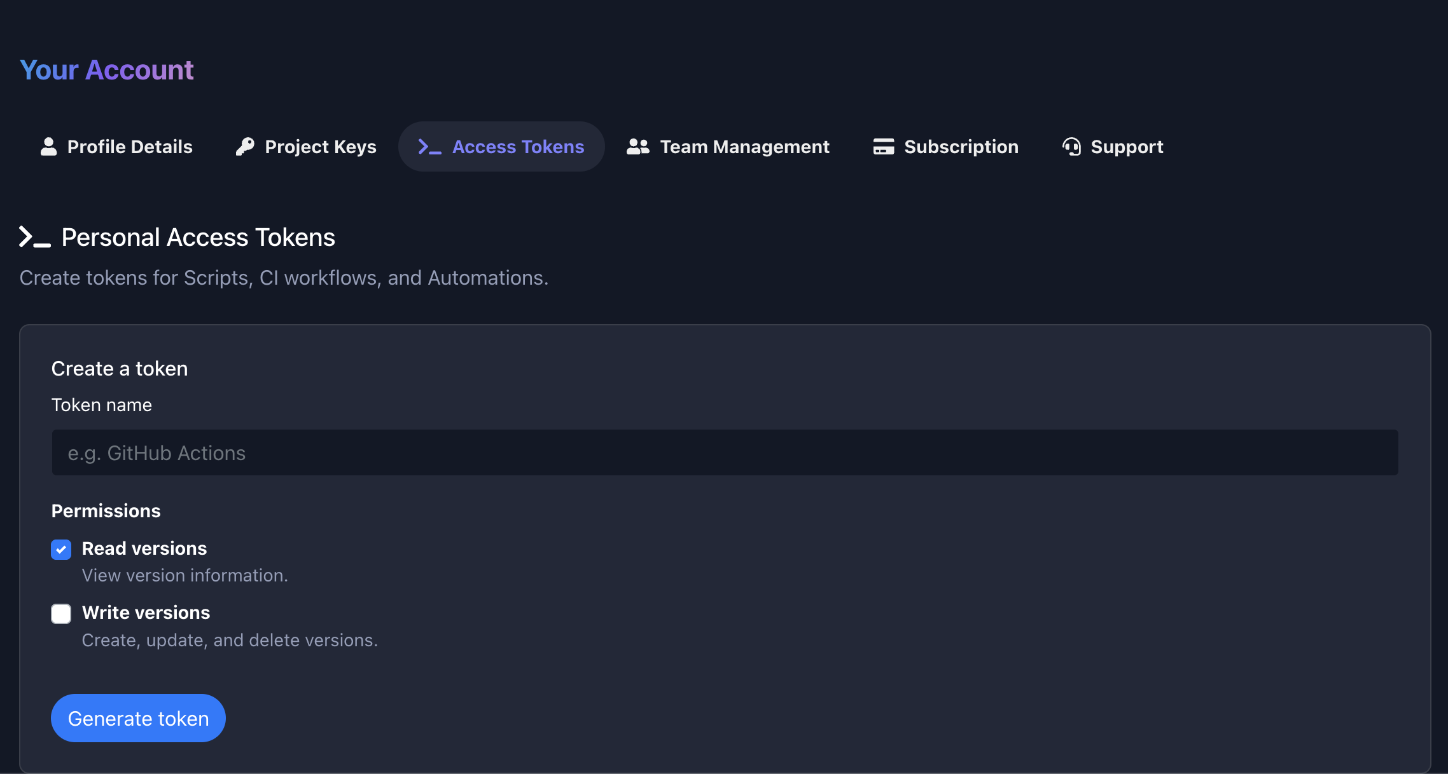Click the View version information description
Screen dimensions: 1448x774
185,575
